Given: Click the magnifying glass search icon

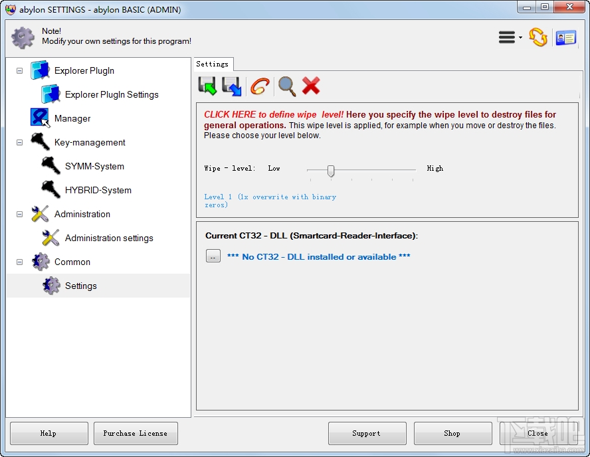Looking at the screenshot, I should click(x=287, y=86).
